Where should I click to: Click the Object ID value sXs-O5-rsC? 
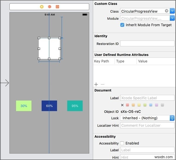pos(131,112)
